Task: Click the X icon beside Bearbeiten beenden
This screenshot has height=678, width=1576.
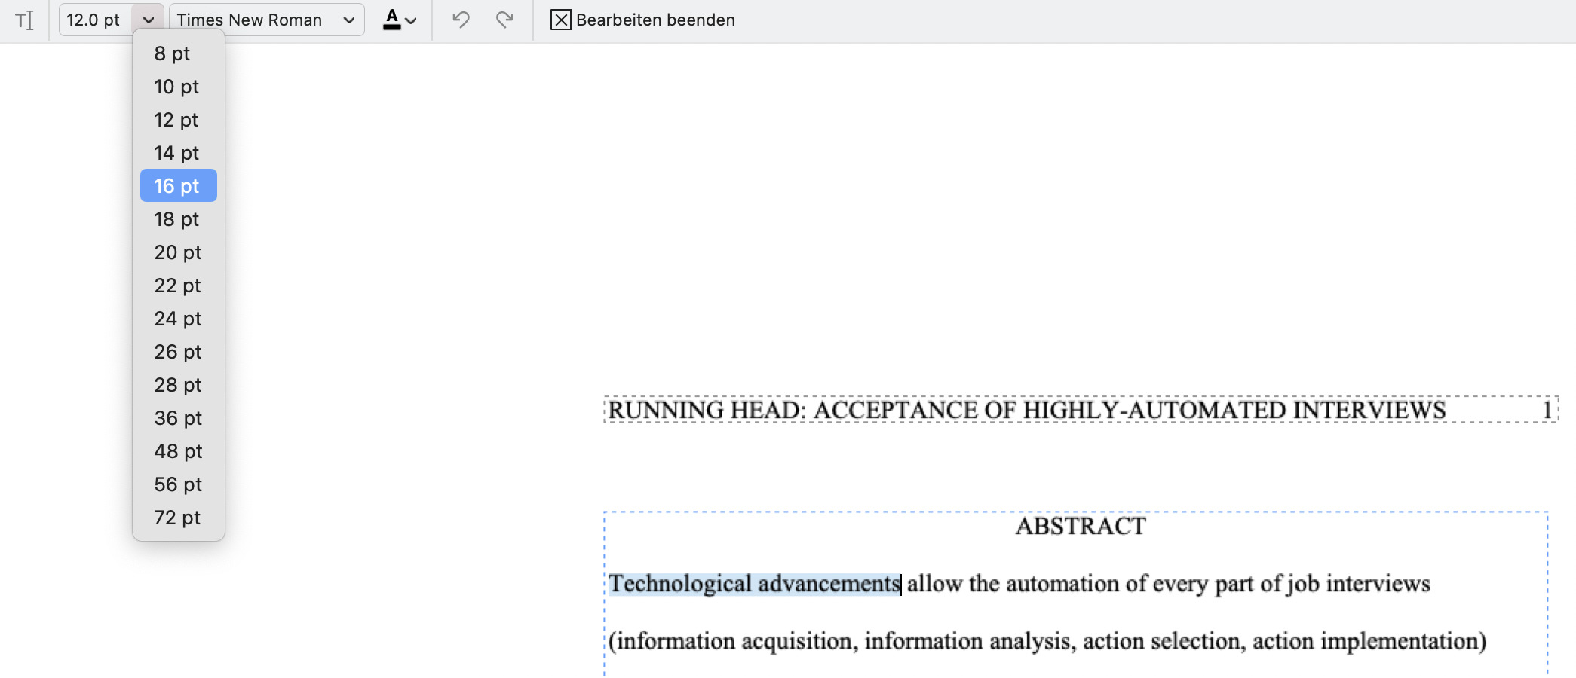Action: pos(559,20)
